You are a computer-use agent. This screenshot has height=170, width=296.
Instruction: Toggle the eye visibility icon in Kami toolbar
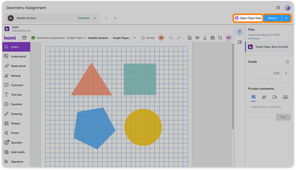197,38
